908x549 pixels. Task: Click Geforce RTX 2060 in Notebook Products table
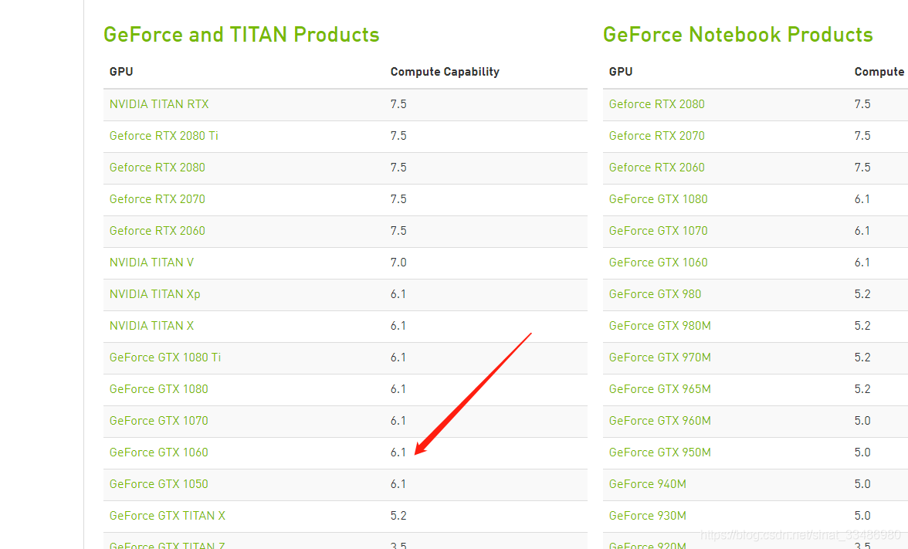pyautogui.click(x=656, y=168)
